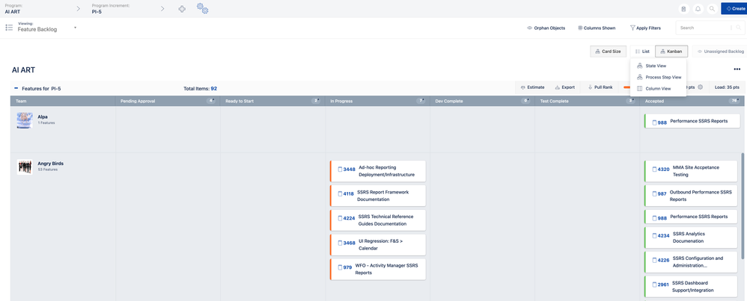This screenshot has width=747, height=301.
Task: Click the vertical scrollbar beside Accepted column
Action: 743,205
